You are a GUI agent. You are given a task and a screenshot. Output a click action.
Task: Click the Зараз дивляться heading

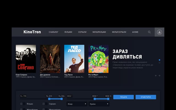(127, 54)
